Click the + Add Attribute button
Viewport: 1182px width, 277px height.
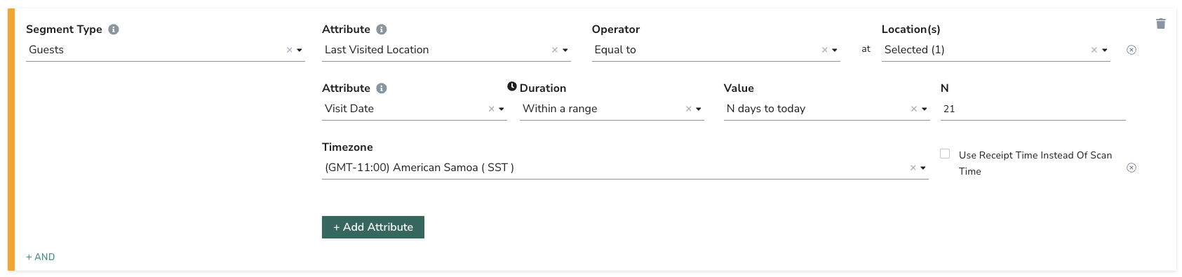click(373, 227)
